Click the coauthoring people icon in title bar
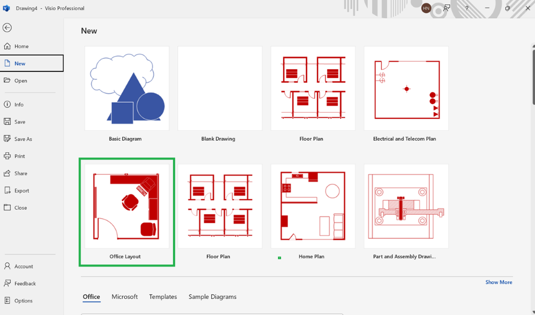 [x=446, y=8]
